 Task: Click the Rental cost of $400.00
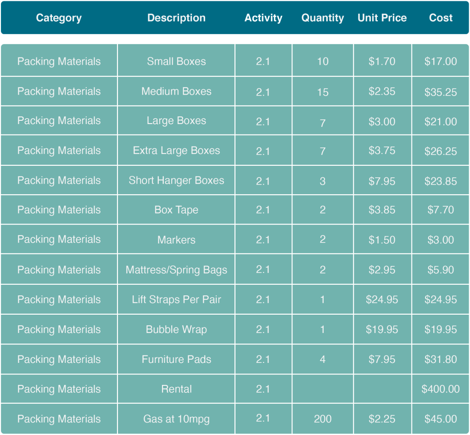(x=441, y=389)
